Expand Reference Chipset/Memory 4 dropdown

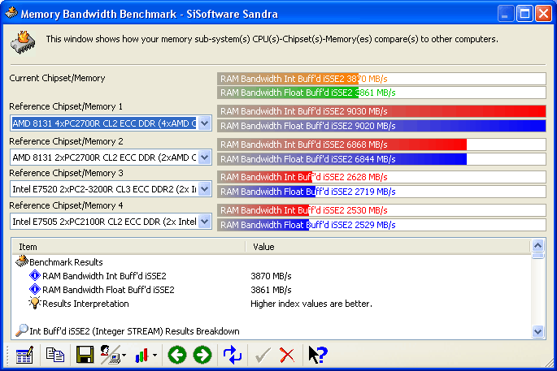pyautogui.click(x=204, y=222)
